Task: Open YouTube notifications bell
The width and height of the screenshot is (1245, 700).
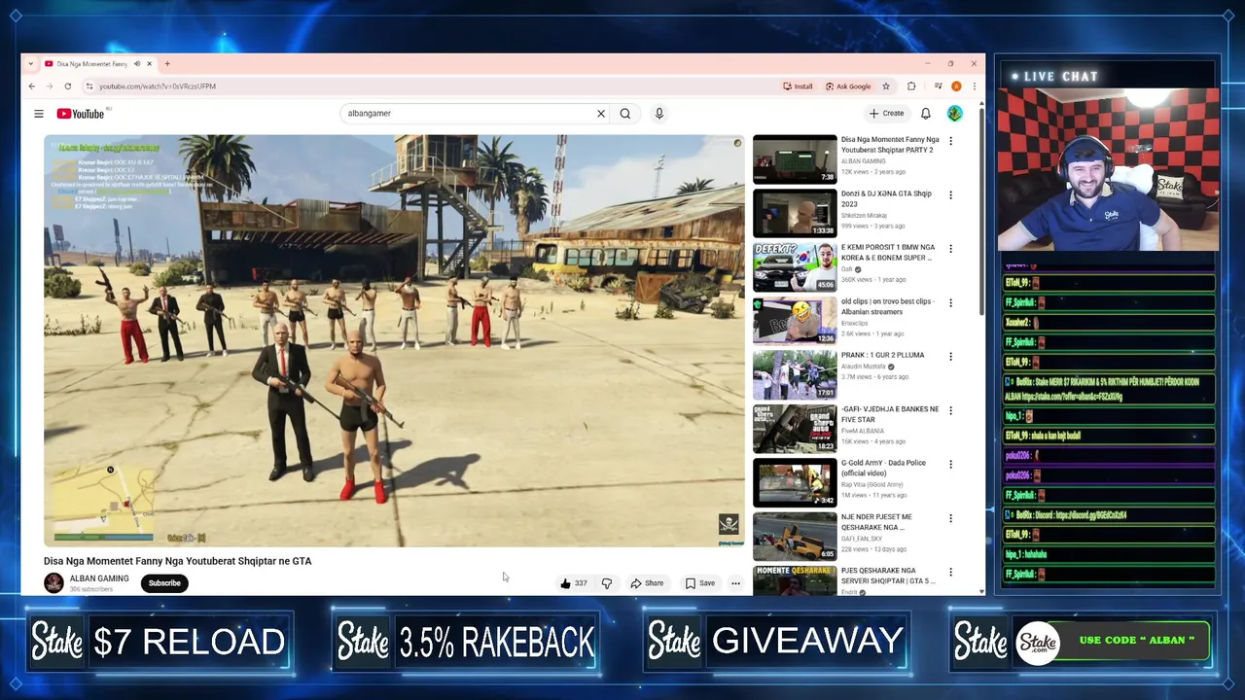Action: tap(926, 114)
